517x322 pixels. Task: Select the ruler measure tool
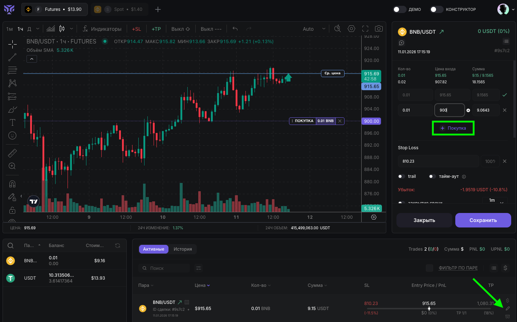point(12,153)
